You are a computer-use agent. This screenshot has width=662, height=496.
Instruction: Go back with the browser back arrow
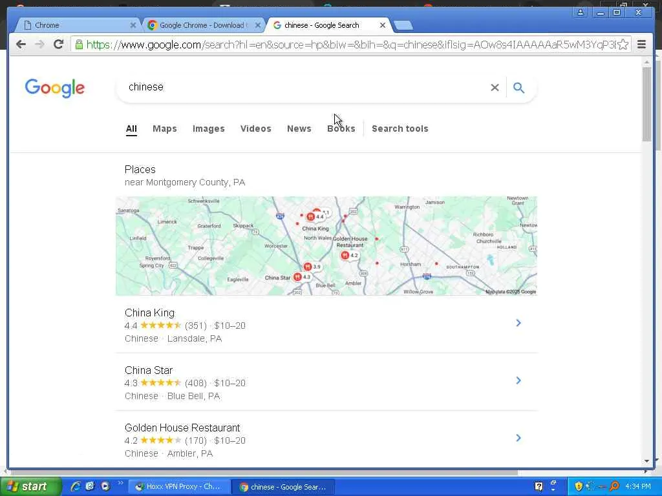pyautogui.click(x=21, y=45)
